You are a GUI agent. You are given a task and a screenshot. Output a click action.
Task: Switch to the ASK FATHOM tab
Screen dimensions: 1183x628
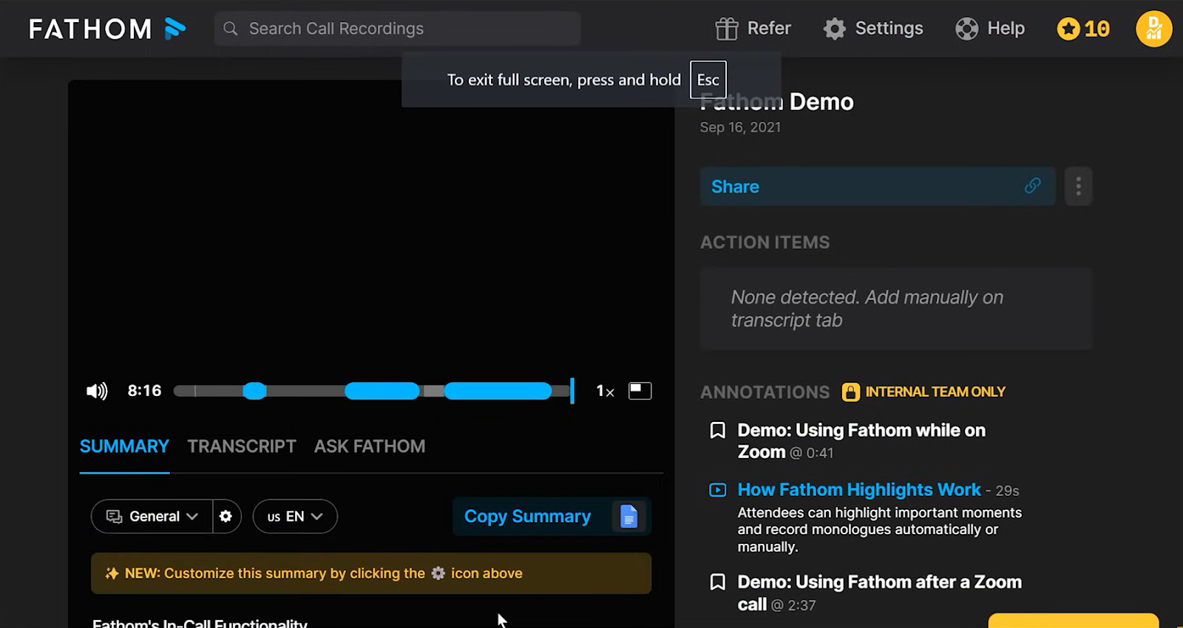370,446
